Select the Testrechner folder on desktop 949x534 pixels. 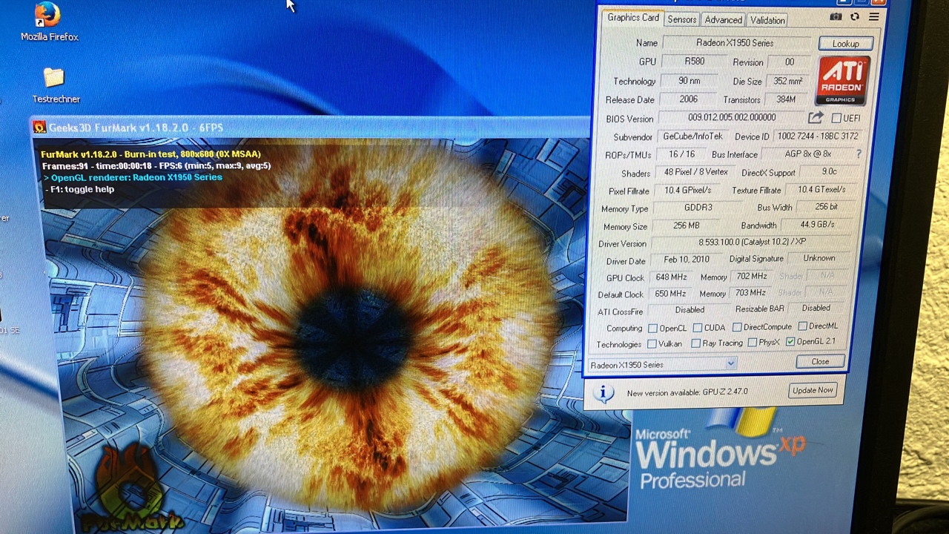coord(56,85)
